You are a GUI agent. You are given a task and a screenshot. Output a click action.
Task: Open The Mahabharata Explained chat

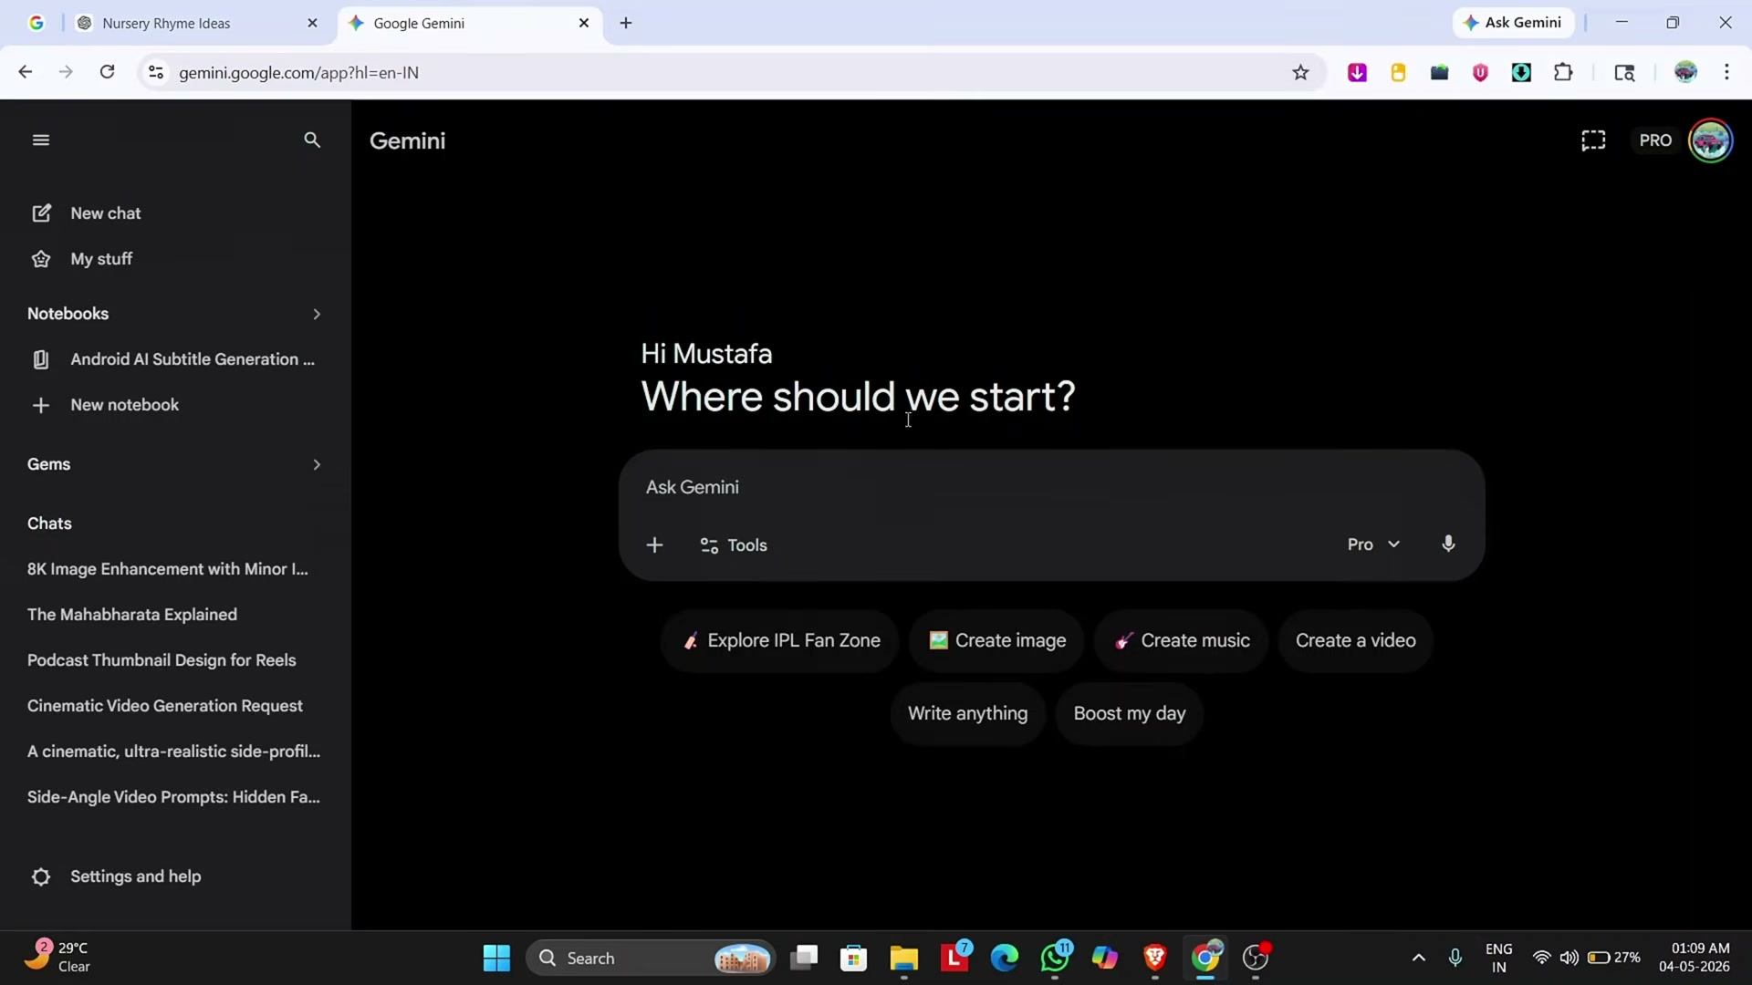(x=132, y=615)
